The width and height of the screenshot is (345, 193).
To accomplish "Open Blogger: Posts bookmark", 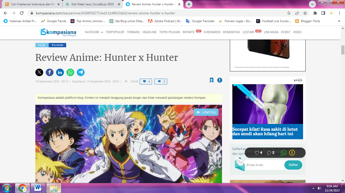I will (x=308, y=21).
